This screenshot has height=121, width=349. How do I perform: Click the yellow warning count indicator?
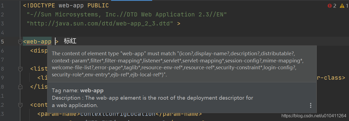coord(344,6)
